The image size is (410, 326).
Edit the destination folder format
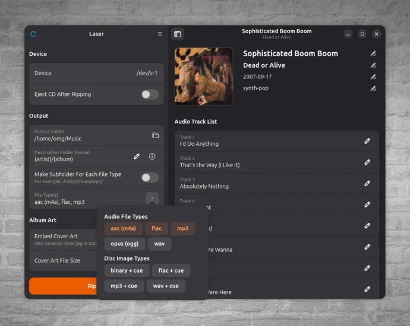[137, 156]
